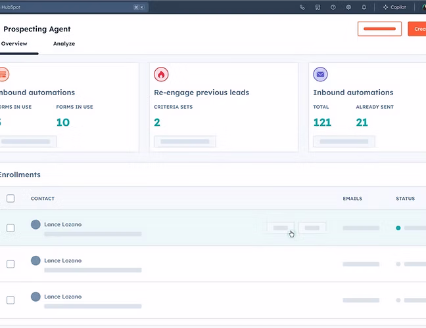Screen dimensions: 426x328
Task: Click placeholder button under TOTAL 121 card
Action: [344, 142]
